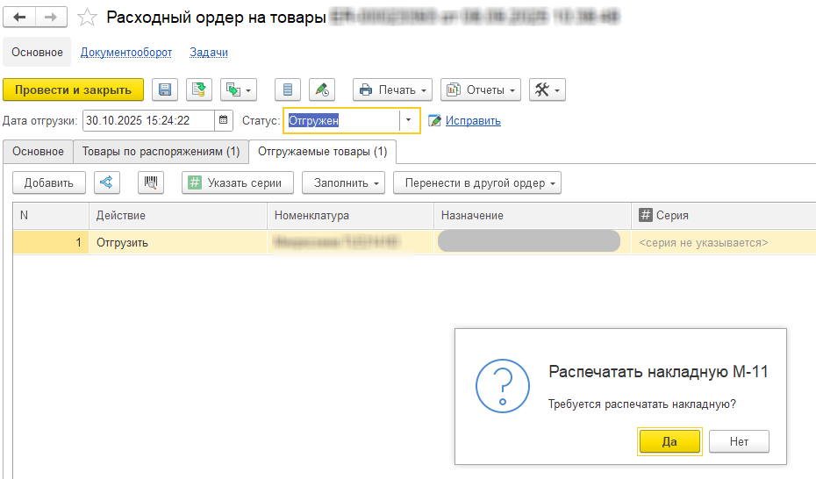816x479 pixels.
Task: Switch to Товары по распоряжениям tab
Action: point(161,152)
